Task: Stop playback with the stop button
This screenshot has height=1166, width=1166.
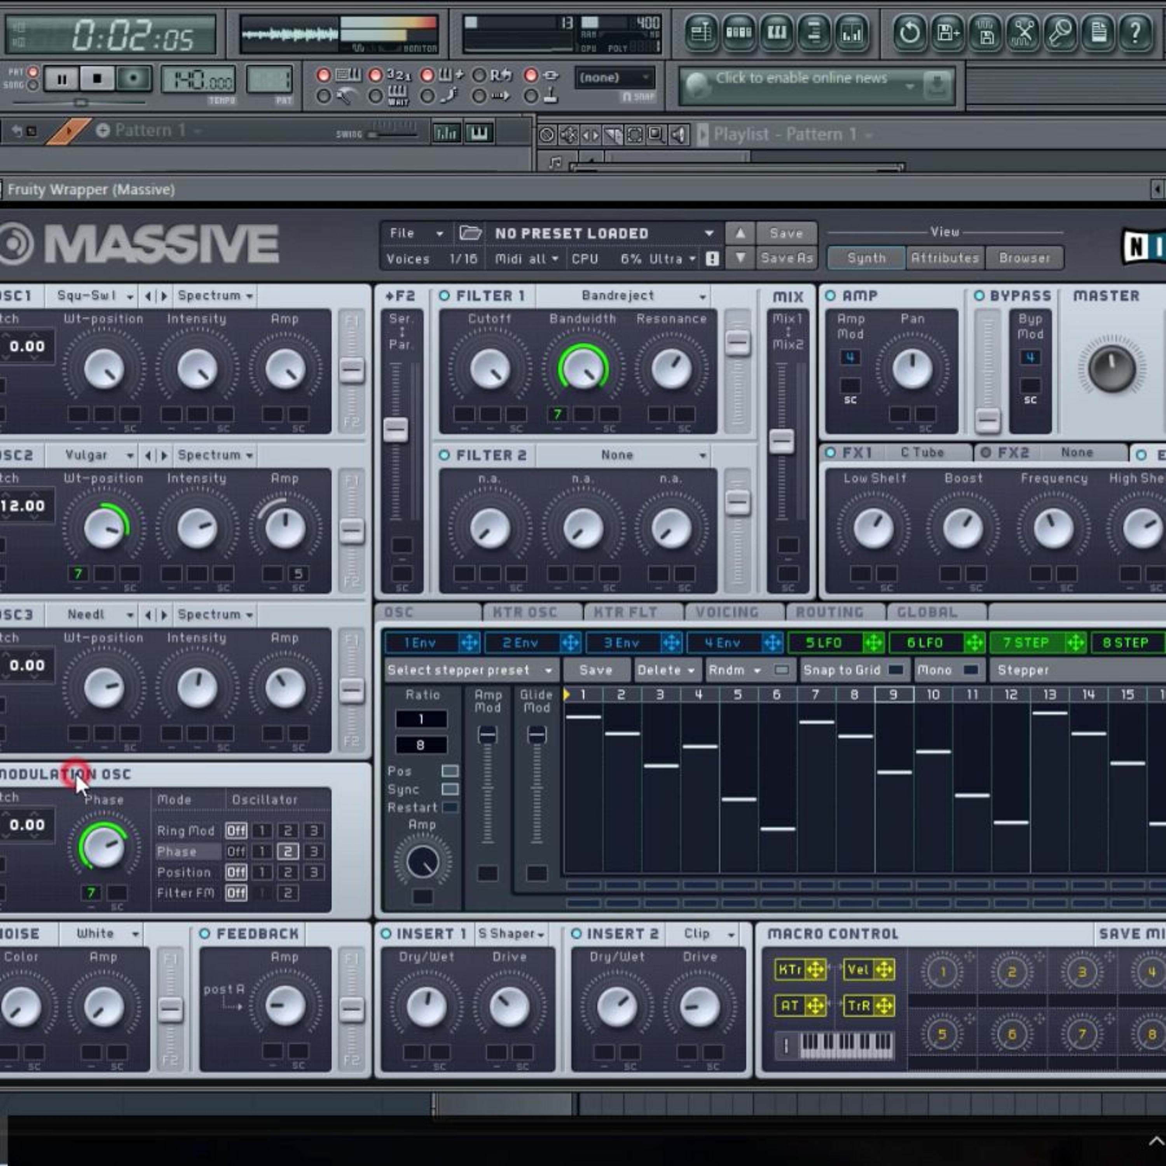Action: click(97, 79)
